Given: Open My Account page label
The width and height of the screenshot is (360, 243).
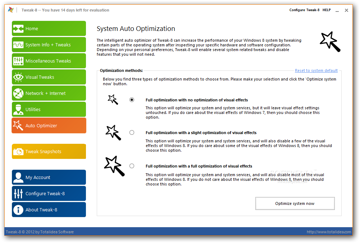Looking at the screenshot, I should pos(38,177).
